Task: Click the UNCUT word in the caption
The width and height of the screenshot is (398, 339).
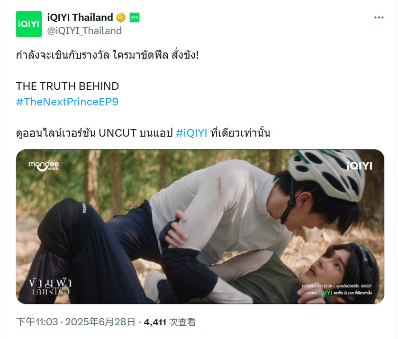Action: click(x=118, y=133)
